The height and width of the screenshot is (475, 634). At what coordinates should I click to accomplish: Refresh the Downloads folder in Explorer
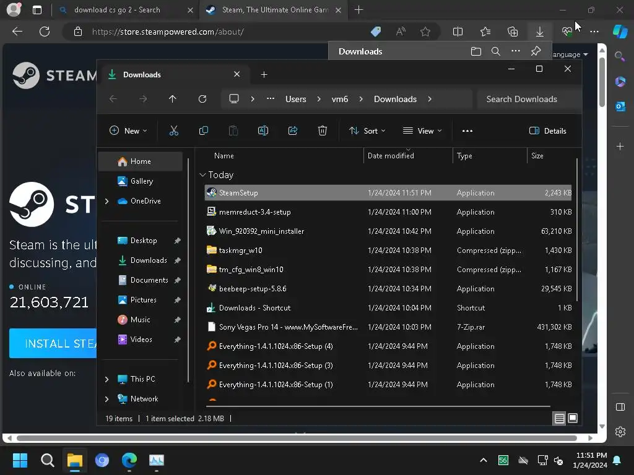pos(202,99)
